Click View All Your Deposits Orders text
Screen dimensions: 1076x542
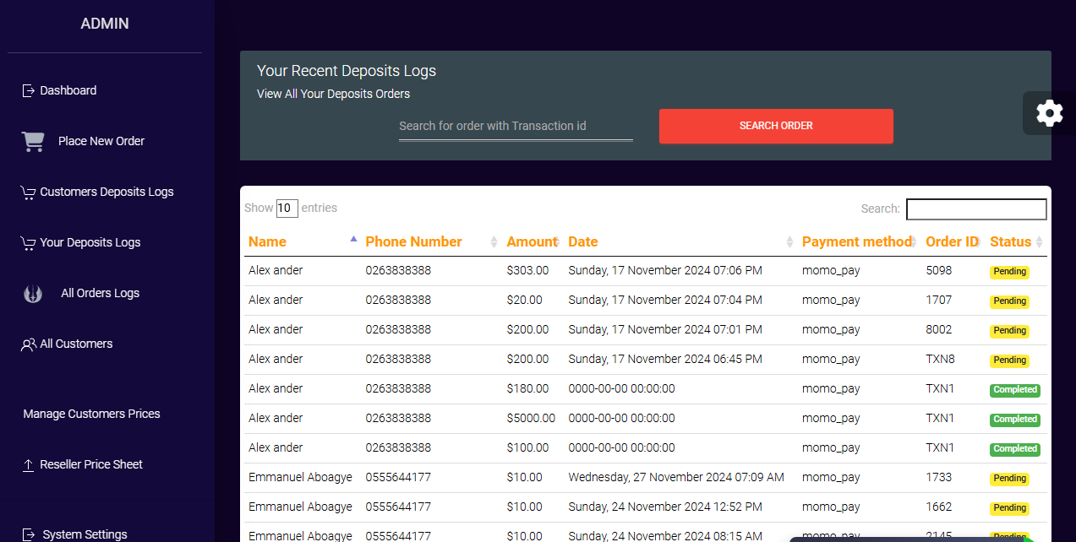pyautogui.click(x=333, y=94)
